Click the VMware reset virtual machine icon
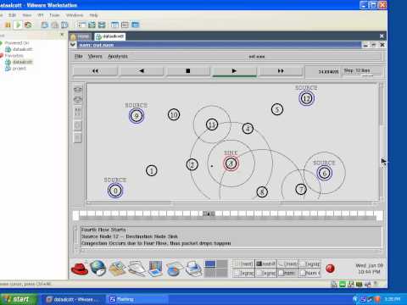 click(x=28, y=25)
